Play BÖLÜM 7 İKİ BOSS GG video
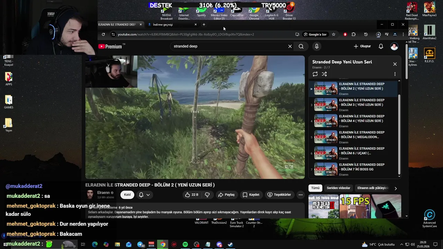This screenshot has height=249, width=443. pos(354,169)
